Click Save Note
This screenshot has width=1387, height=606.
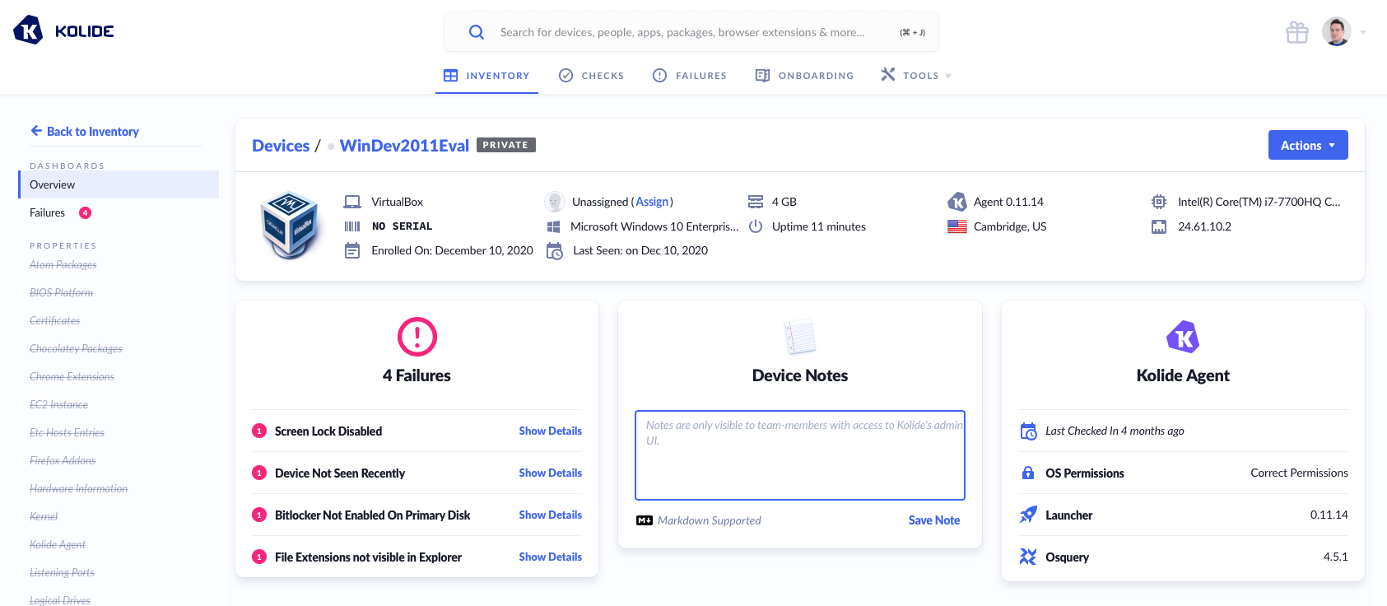pos(933,520)
